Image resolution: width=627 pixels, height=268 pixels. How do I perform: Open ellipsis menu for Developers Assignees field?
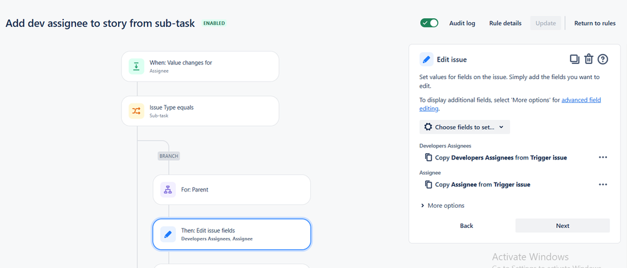tap(603, 158)
